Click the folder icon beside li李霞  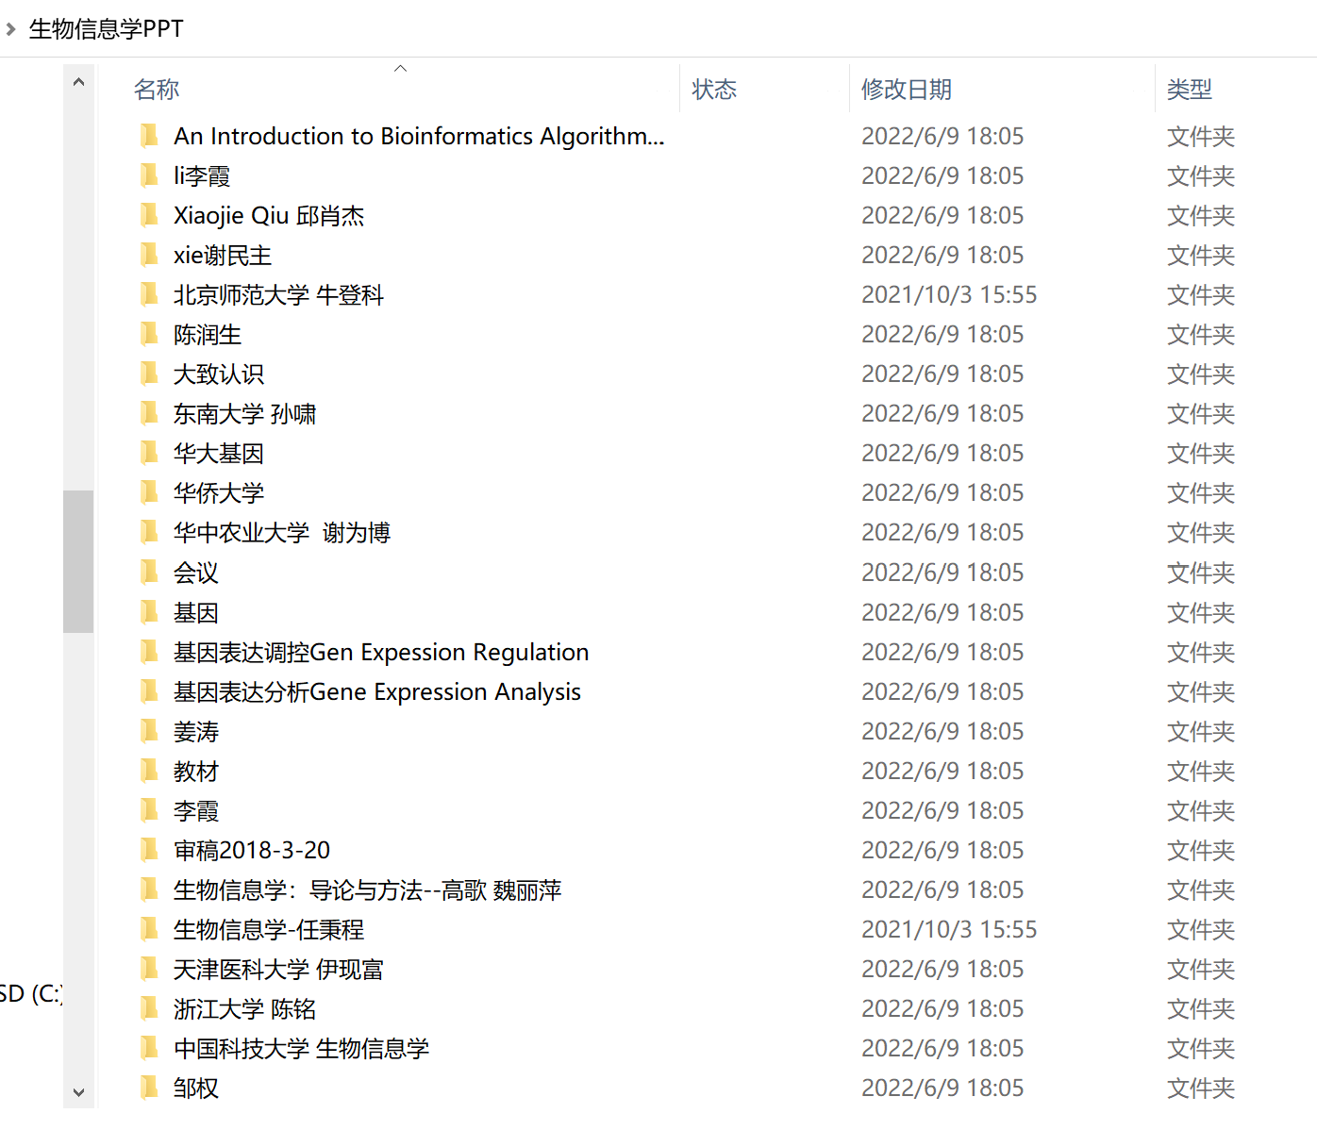(x=149, y=175)
